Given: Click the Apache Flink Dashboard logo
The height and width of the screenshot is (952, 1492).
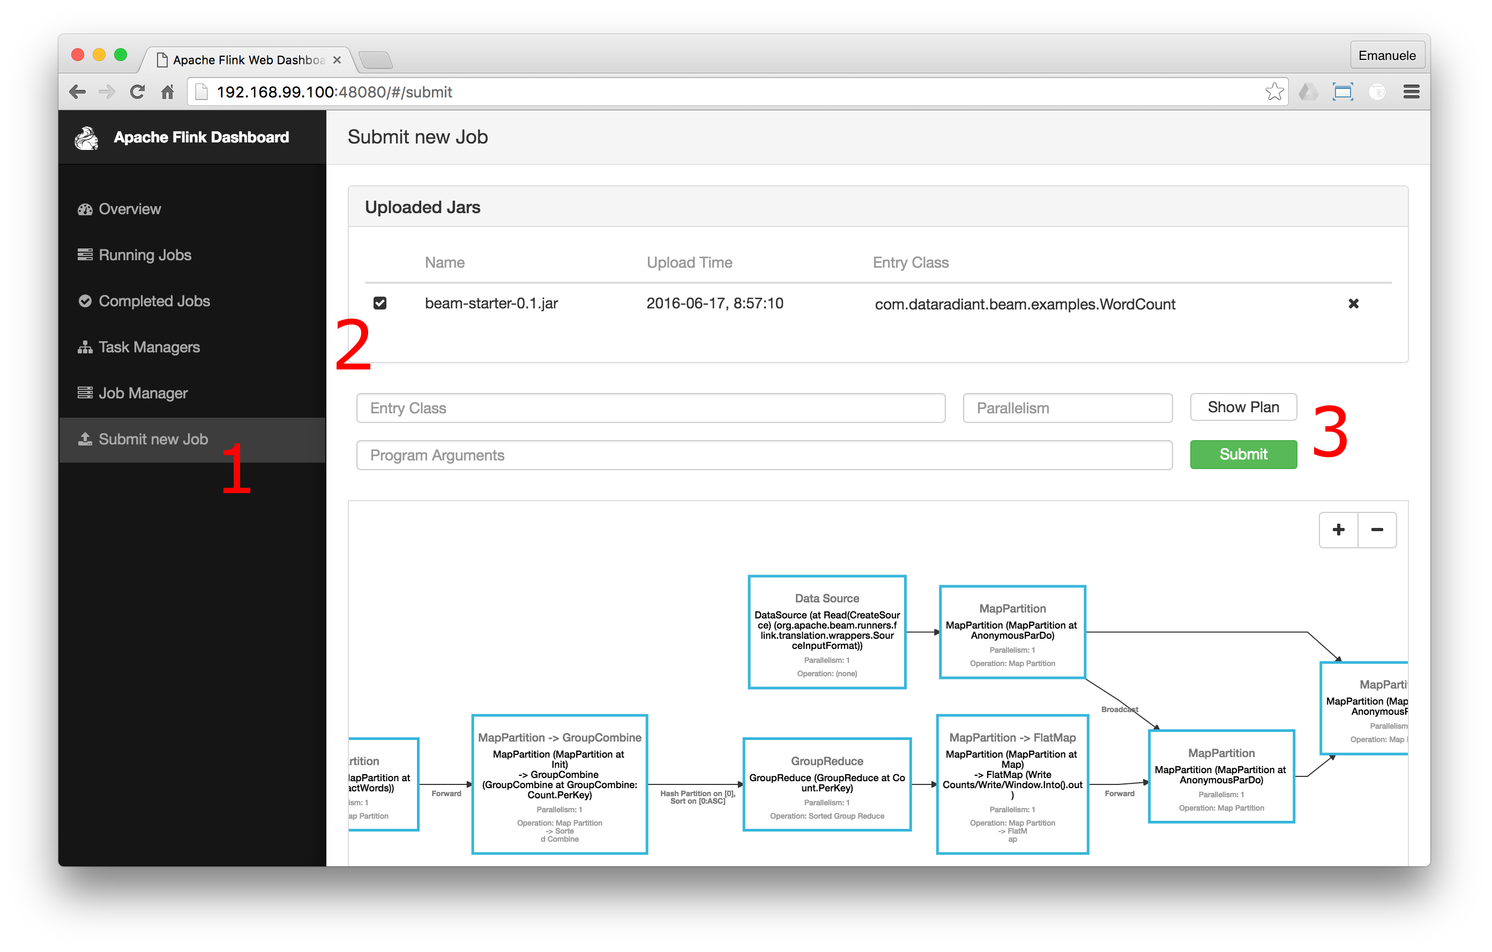Looking at the screenshot, I should pos(86,137).
